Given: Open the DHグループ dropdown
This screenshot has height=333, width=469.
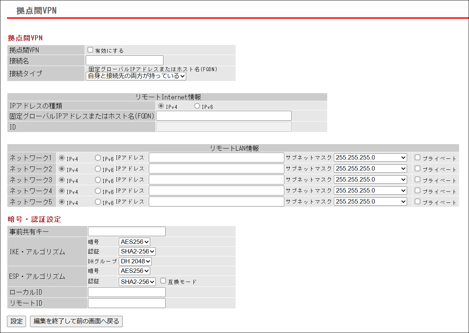Looking at the screenshot, I should pyautogui.click(x=135, y=261).
